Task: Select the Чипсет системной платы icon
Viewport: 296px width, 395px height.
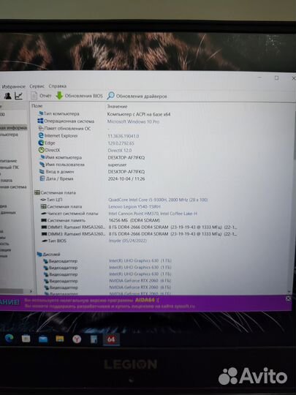Action: pos(44,214)
